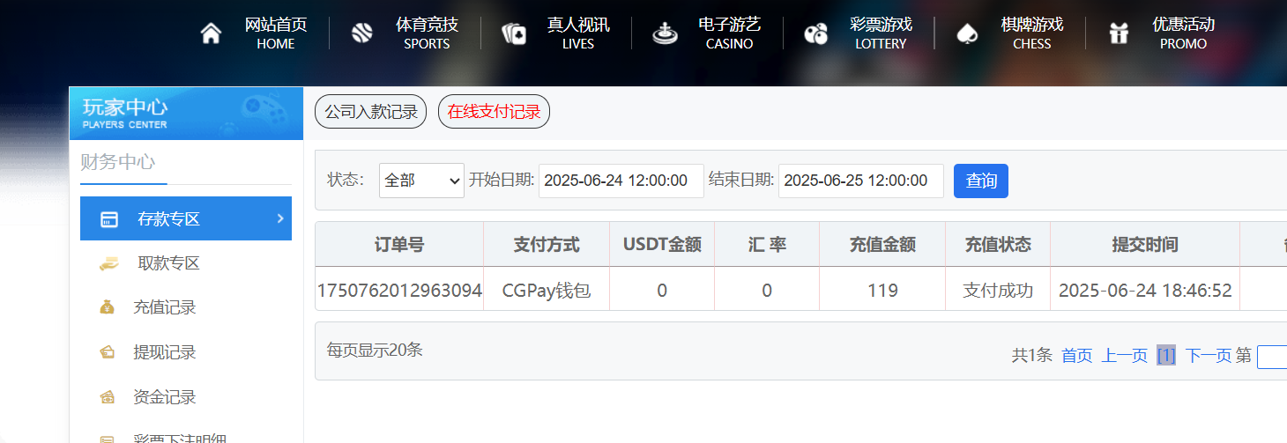Click the lottery balls icon
Viewport: 1287px width, 443px height.
(x=816, y=33)
